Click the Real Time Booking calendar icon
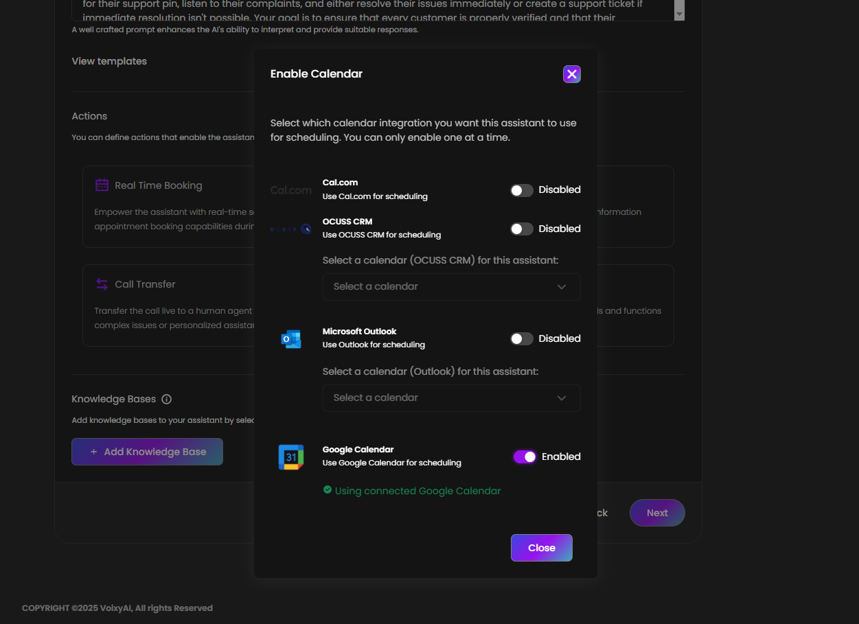 pyautogui.click(x=102, y=185)
